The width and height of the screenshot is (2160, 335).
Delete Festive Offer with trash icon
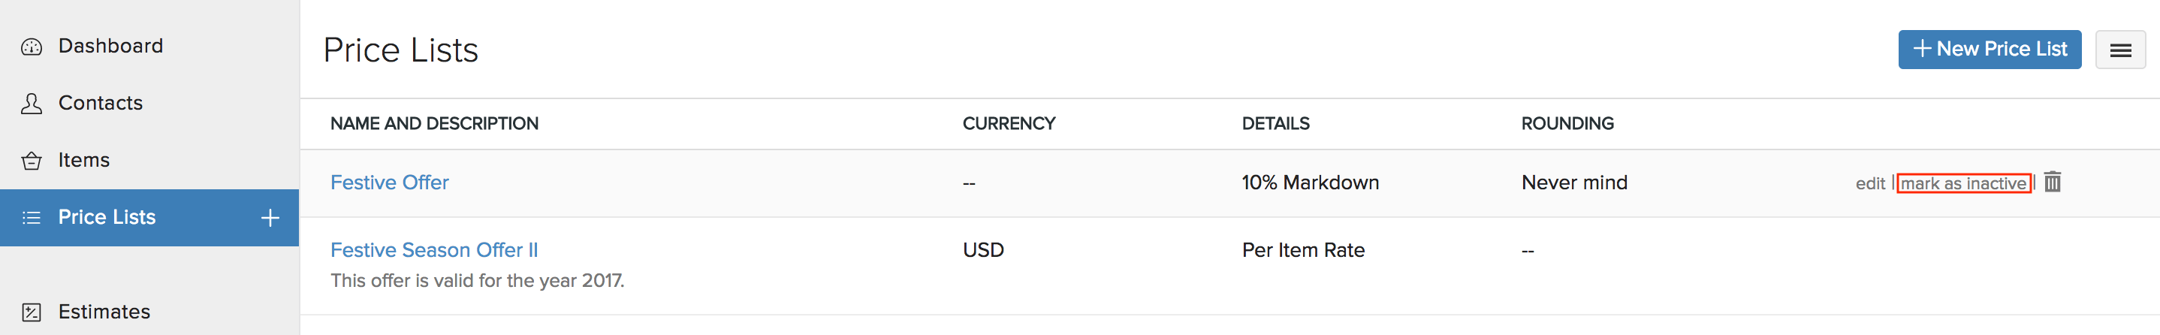click(x=2052, y=183)
